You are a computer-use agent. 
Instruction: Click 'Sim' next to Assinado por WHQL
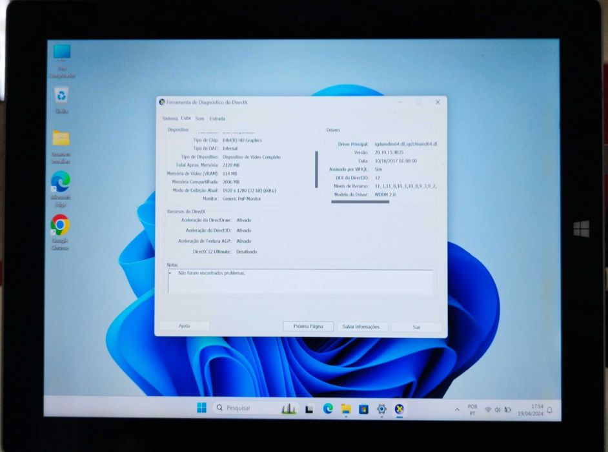pos(378,170)
